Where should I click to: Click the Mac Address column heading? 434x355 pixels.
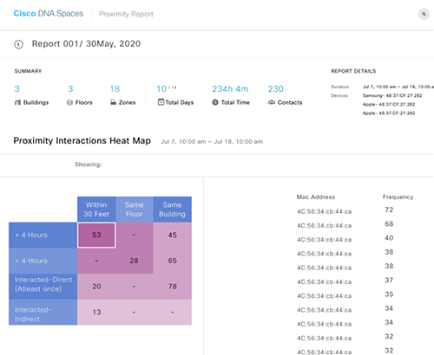pyautogui.click(x=316, y=197)
